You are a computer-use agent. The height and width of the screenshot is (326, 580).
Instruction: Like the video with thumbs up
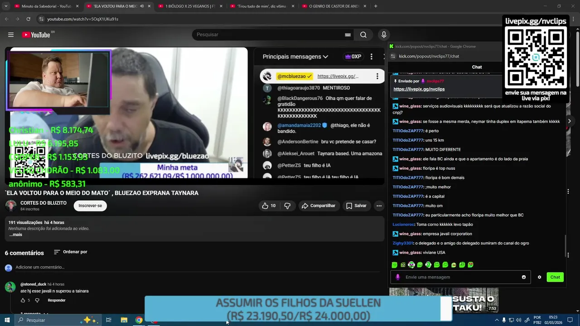tap(268, 206)
